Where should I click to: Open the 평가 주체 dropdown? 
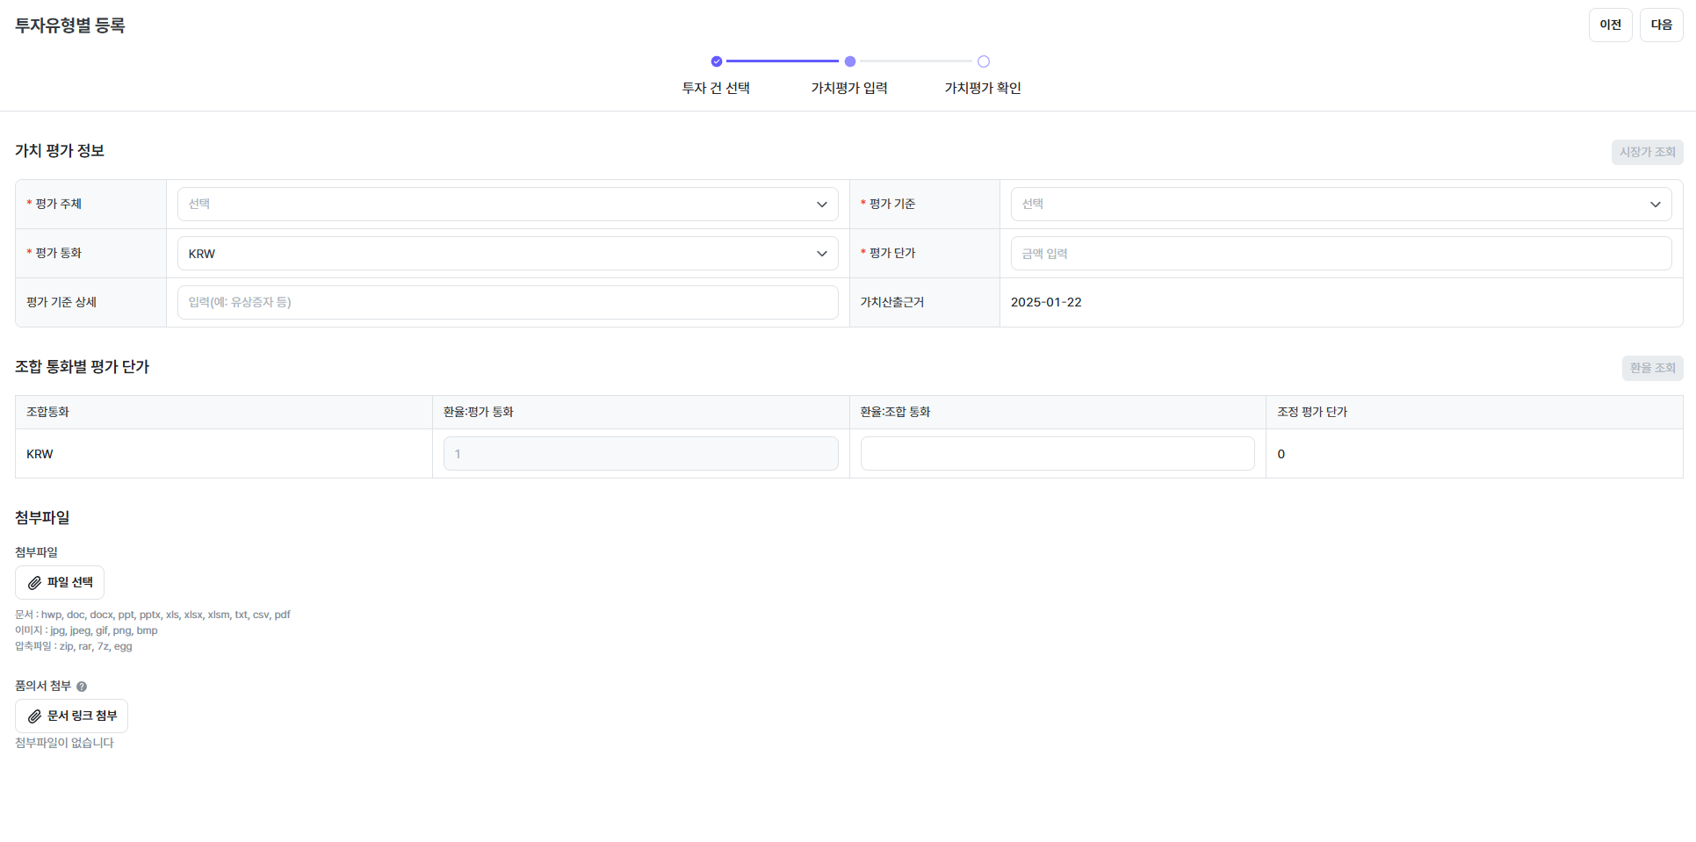(x=508, y=205)
